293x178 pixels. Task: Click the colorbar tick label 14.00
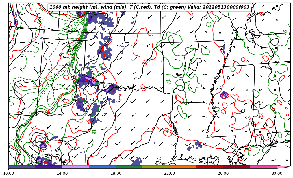[62, 173]
